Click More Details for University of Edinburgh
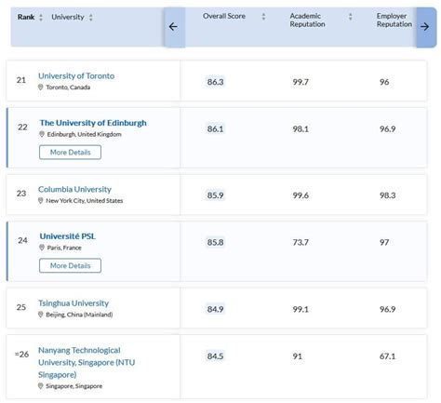 pos(70,153)
